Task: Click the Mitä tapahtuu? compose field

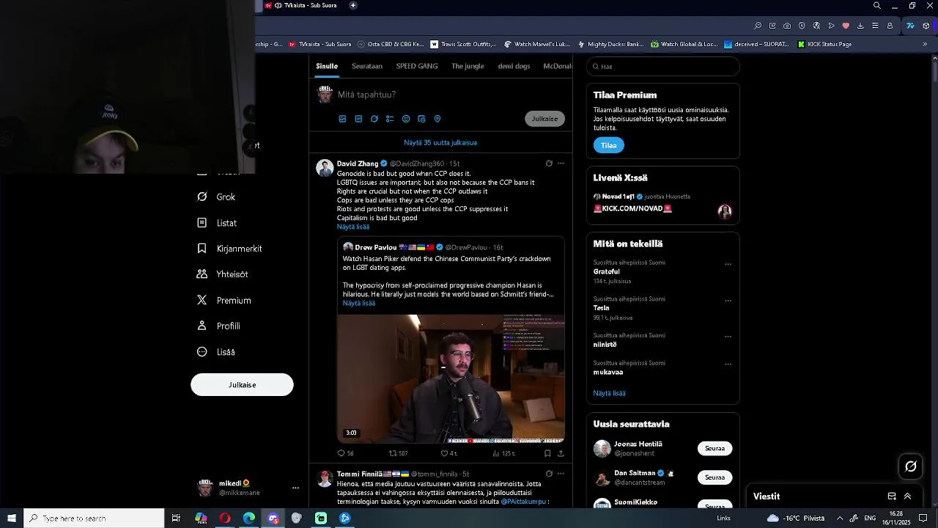Action: point(450,95)
